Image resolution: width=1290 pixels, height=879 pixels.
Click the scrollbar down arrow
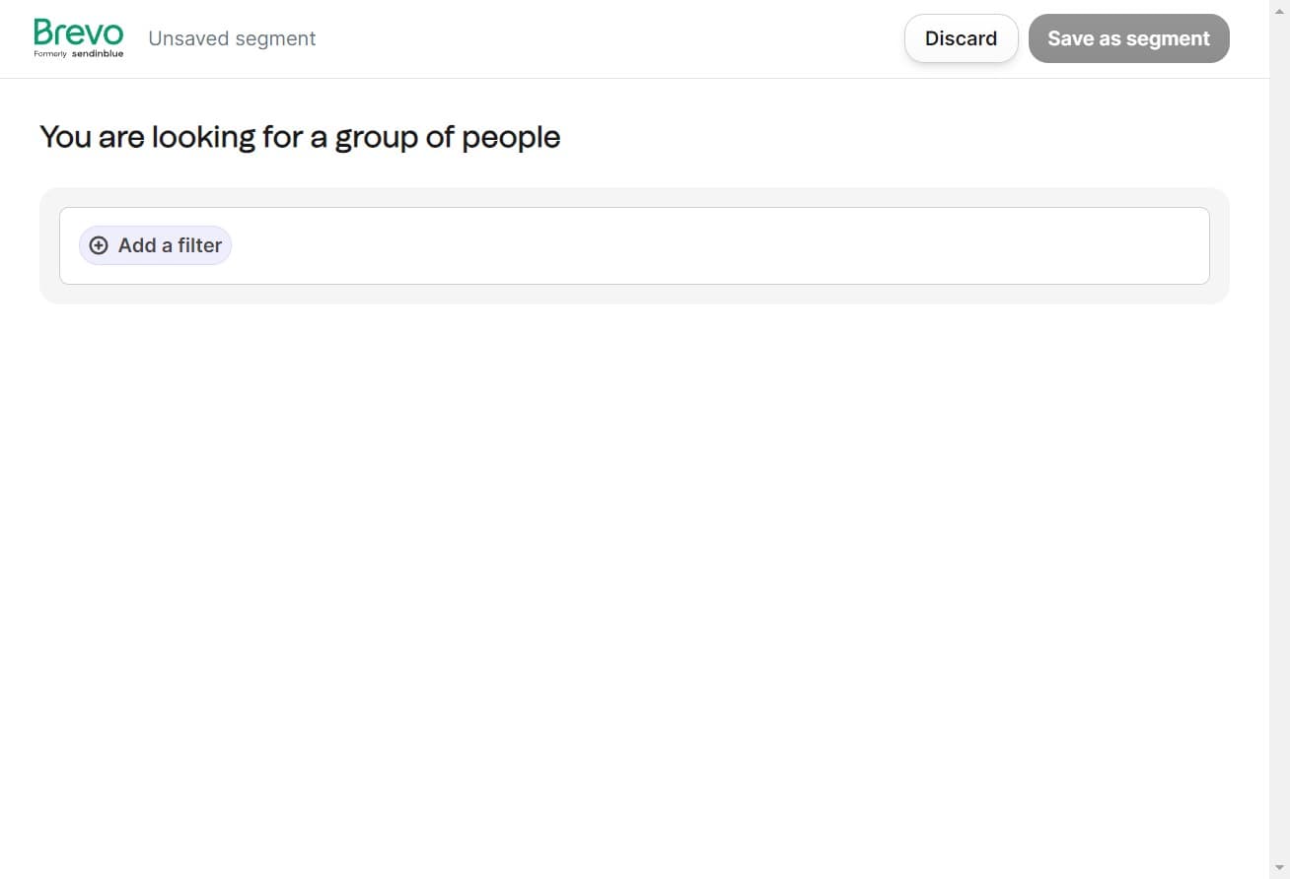[x=1279, y=868]
